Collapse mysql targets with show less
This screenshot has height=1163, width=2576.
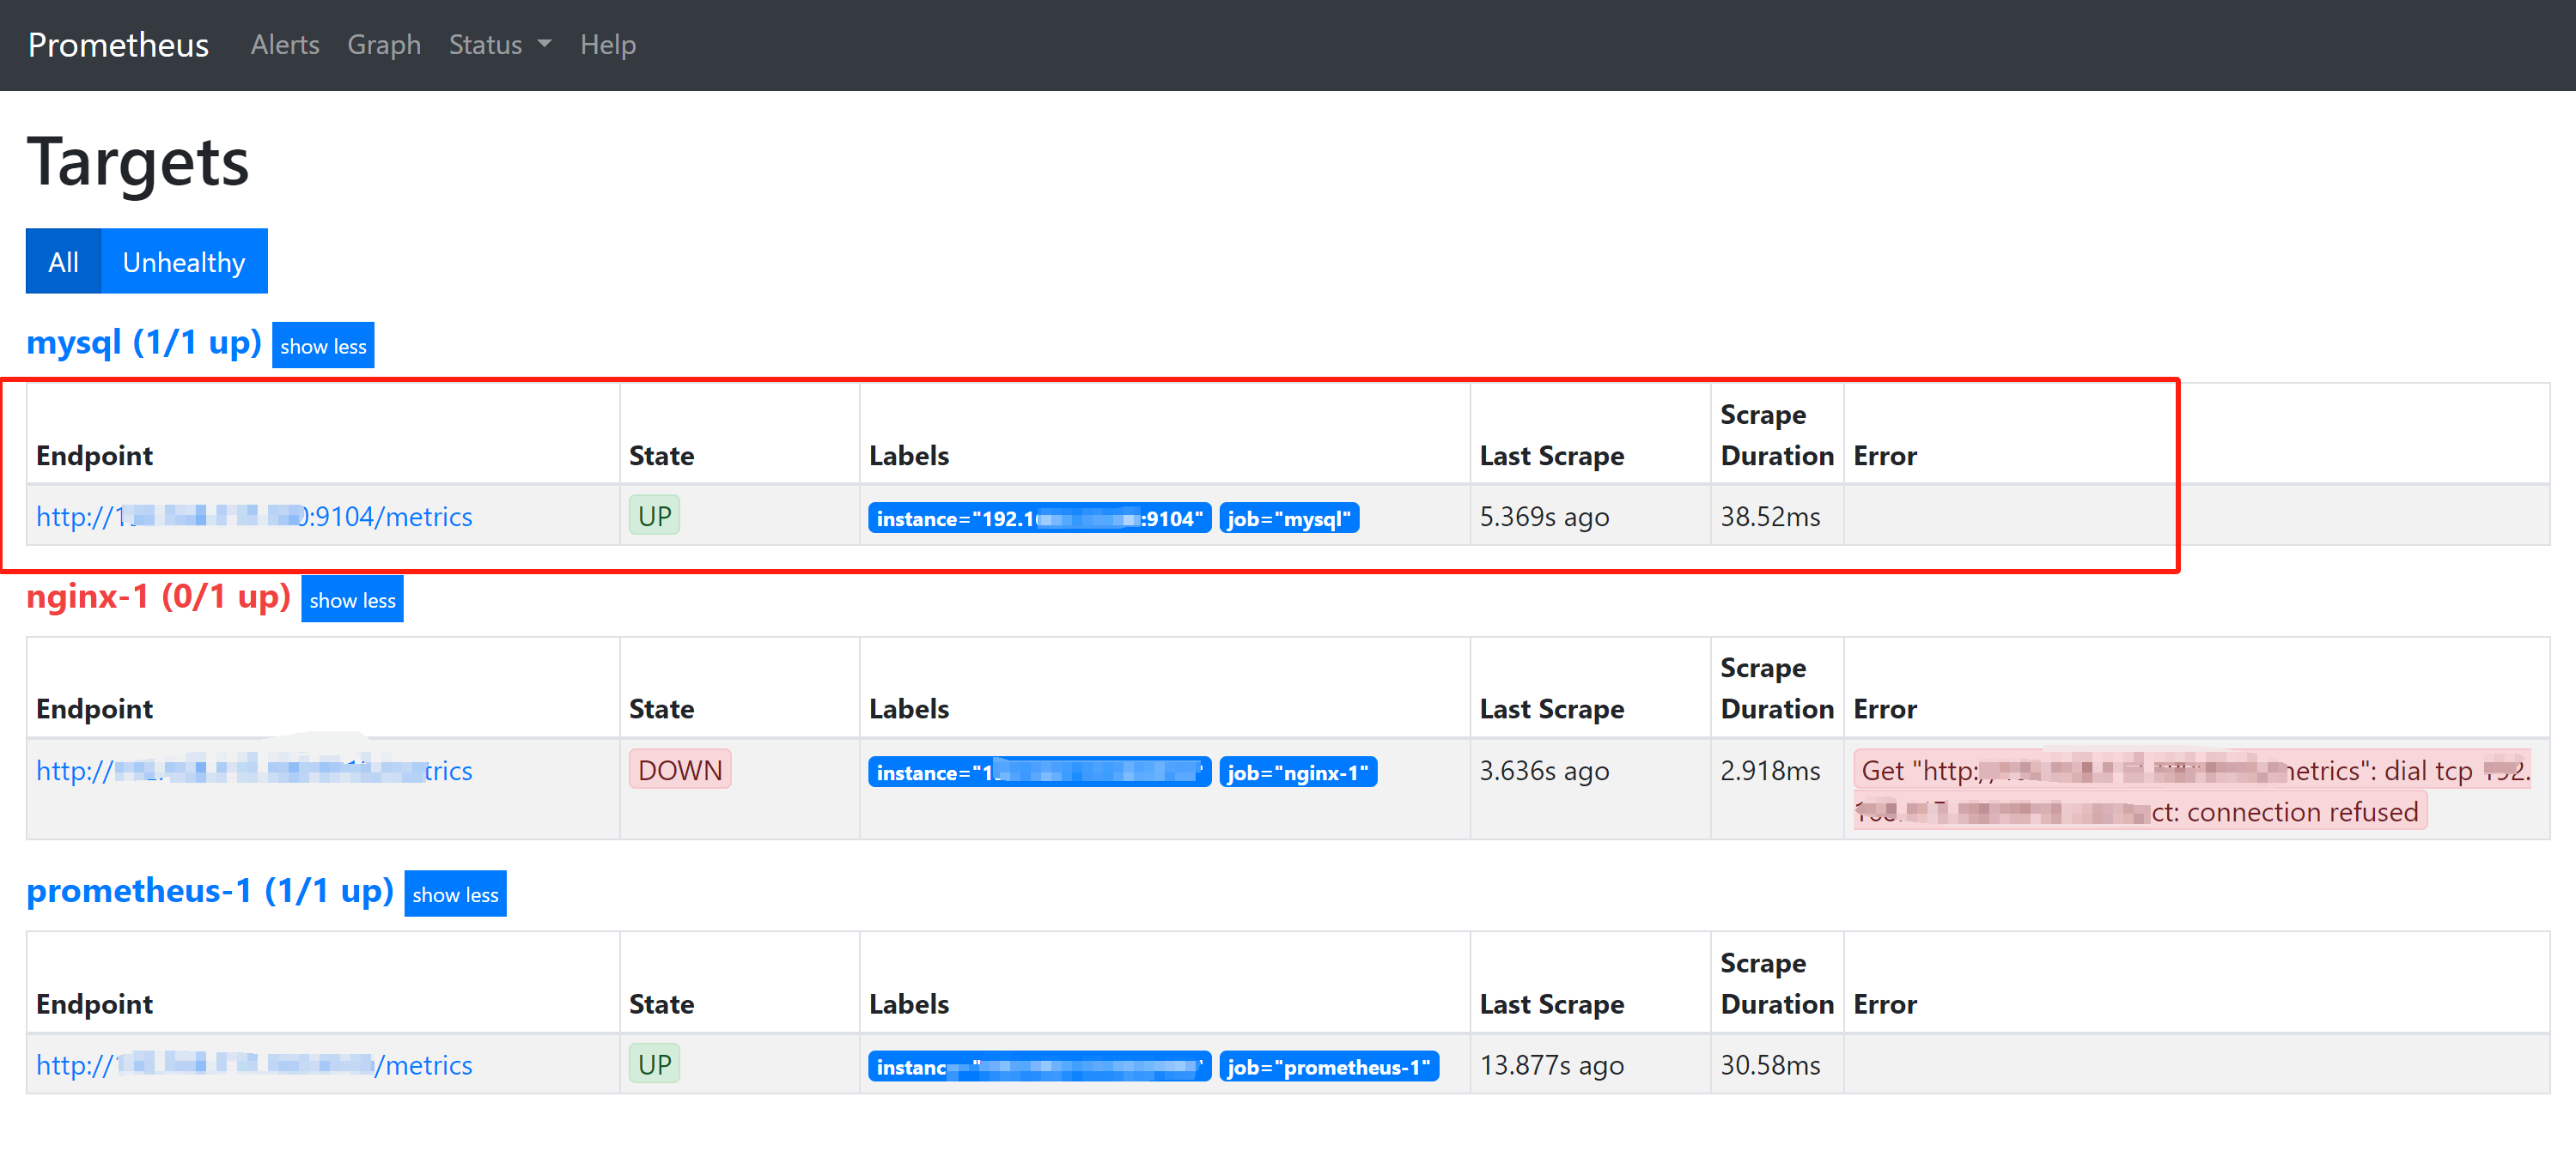(x=322, y=346)
